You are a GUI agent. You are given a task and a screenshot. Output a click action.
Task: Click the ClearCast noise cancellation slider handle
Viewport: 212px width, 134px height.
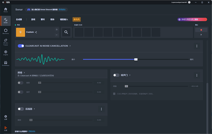pos(136,59)
